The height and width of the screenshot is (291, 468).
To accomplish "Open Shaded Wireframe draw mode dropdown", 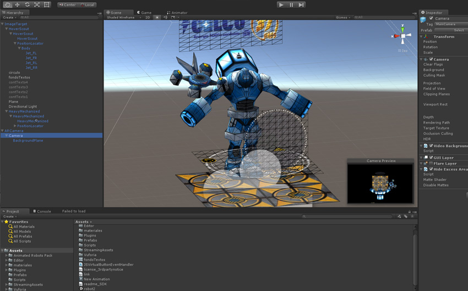I will (124, 17).
